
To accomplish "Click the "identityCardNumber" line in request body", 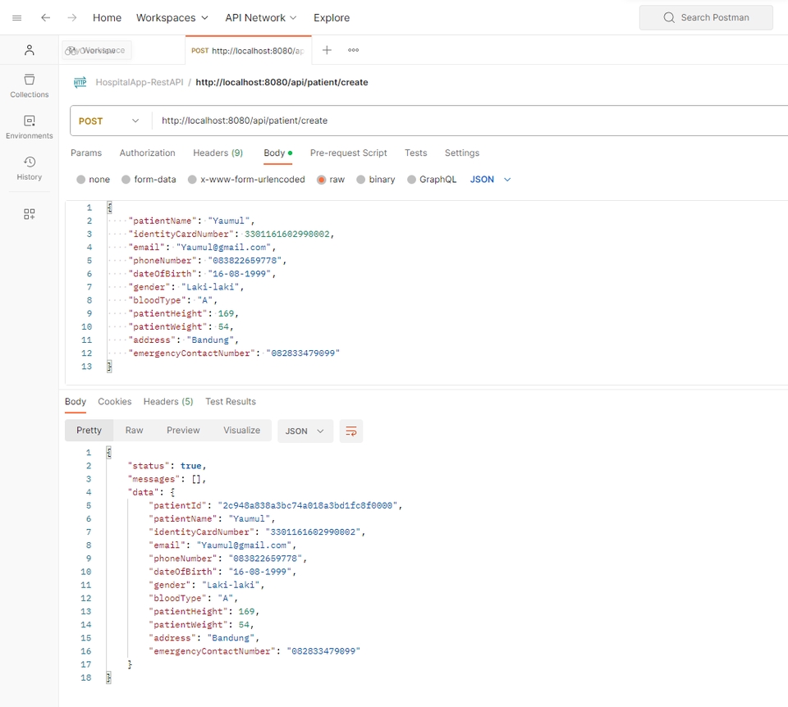I will tap(231, 234).
